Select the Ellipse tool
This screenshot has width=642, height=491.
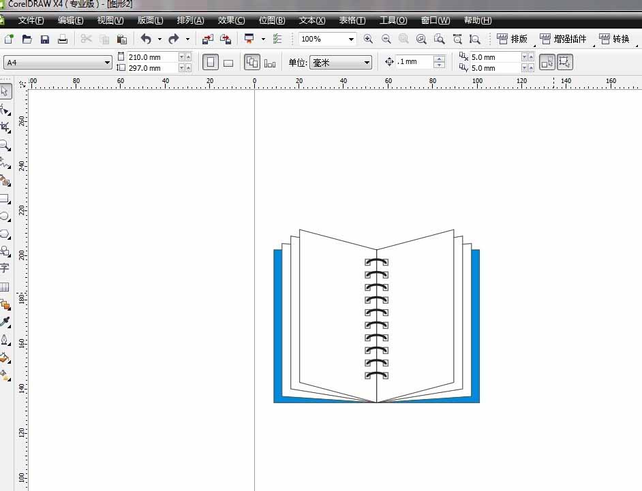pos(5,216)
